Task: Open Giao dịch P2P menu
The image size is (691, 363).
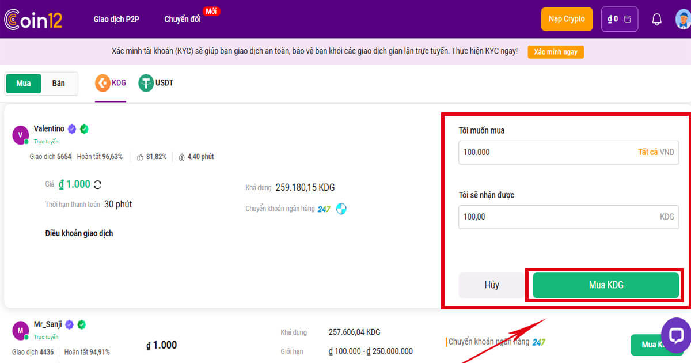Action: pos(116,19)
